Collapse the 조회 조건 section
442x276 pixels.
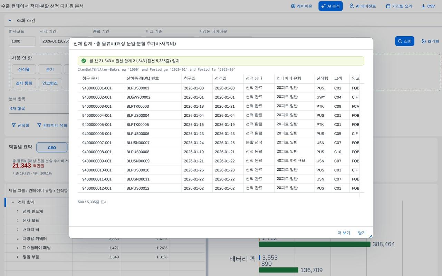10,20
